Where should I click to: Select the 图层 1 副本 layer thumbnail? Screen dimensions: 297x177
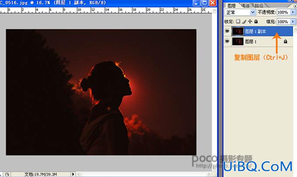pyautogui.click(x=238, y=31)
